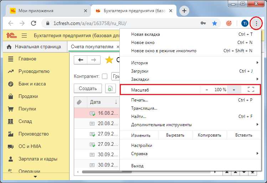267x183 pixels.
Task: Click the site lock icon
Action: (x=48, y=23)
